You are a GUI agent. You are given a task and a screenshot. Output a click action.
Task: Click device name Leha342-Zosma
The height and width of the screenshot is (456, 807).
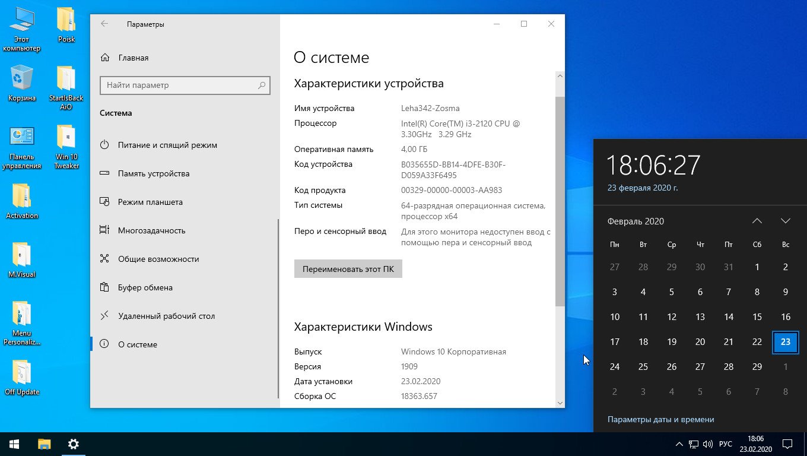tap(430, 108)
